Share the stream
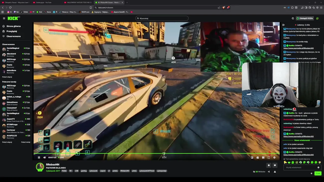324x182 pixels. (x=269, y=172)
